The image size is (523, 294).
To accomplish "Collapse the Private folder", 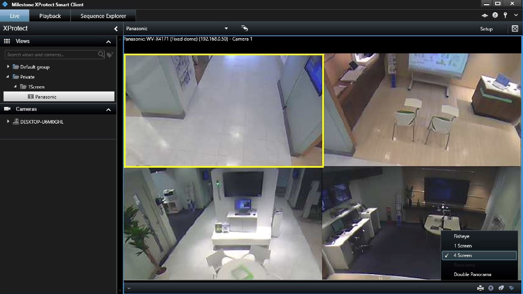I will click(8, 77).
